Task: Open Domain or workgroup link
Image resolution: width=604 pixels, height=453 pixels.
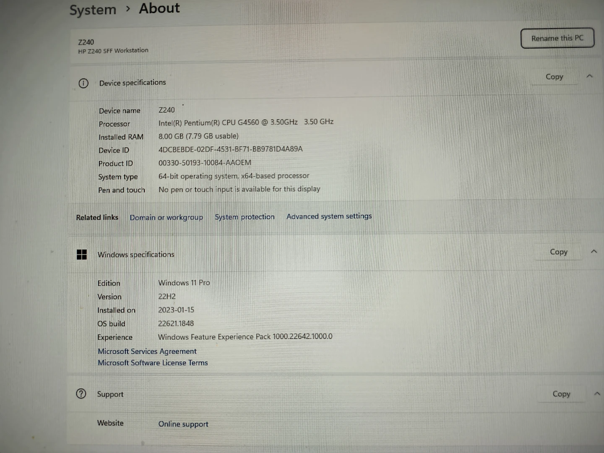Action: (166, 217)
